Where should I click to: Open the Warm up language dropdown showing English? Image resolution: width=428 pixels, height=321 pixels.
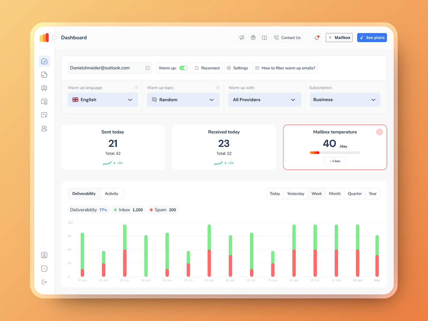(103, 100)
